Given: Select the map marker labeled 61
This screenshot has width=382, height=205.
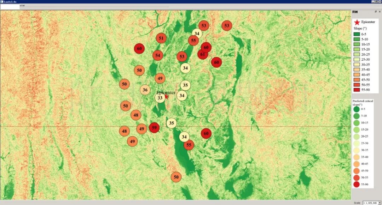Looking at the screenshot, I should click(x=202, y=54).
